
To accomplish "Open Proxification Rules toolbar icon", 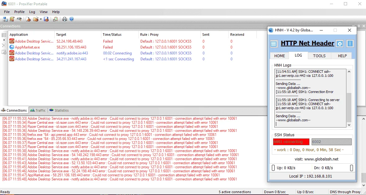I will click(12, 19).
